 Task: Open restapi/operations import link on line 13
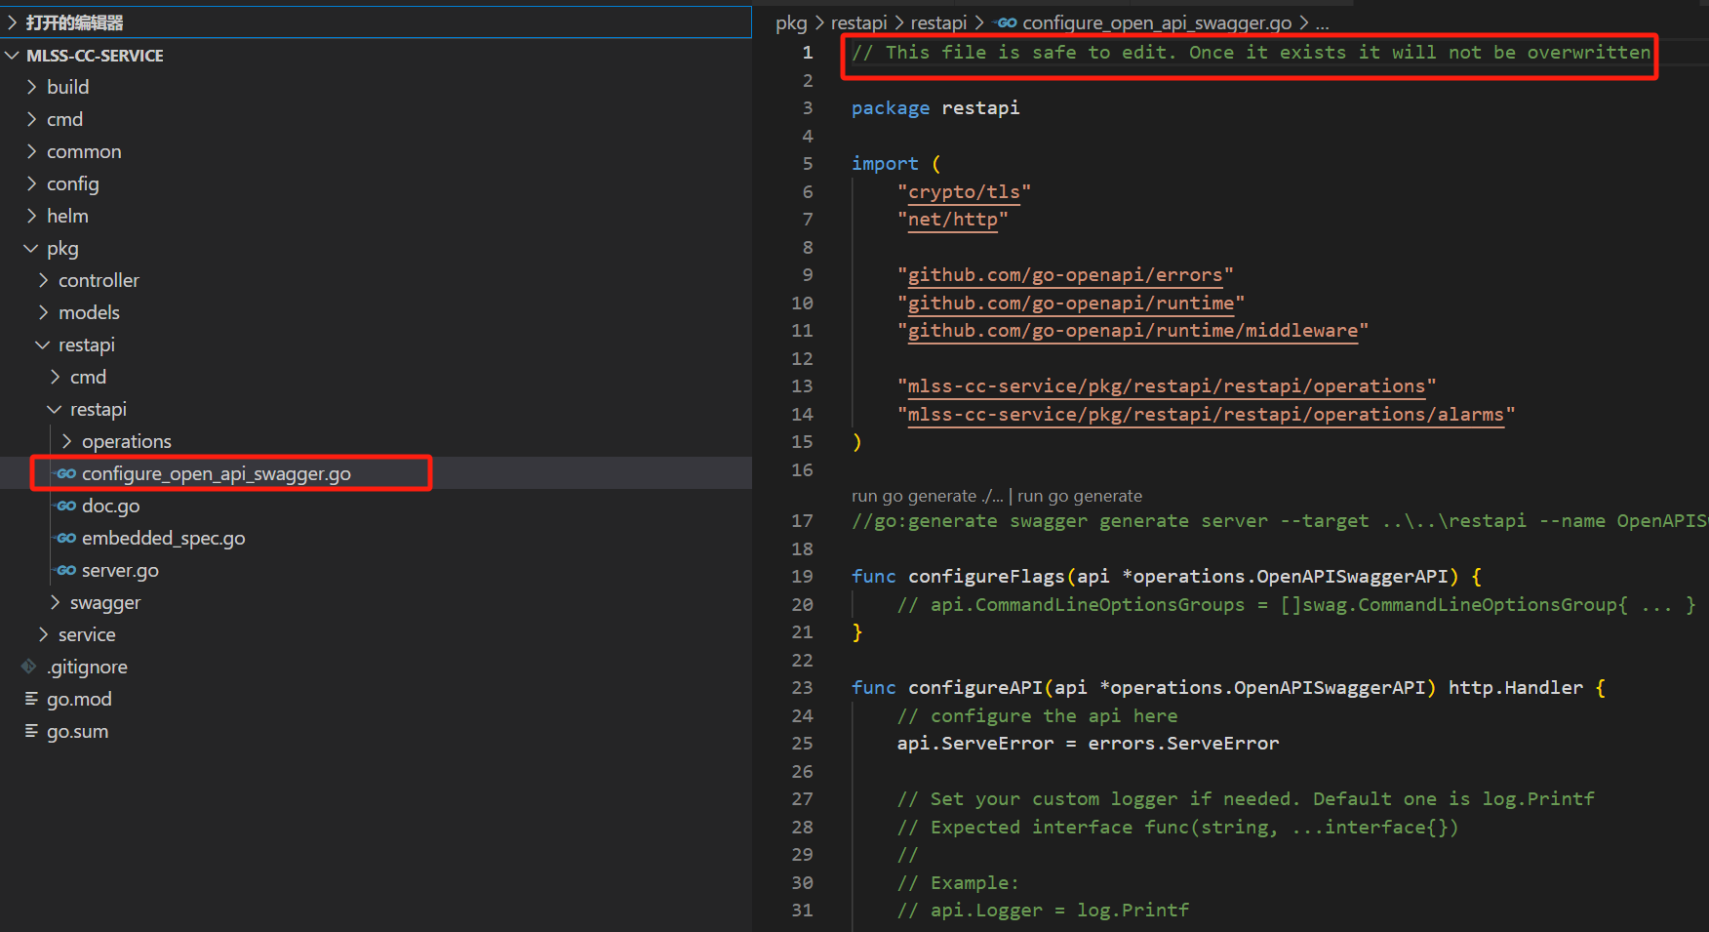pos(1167,386)
